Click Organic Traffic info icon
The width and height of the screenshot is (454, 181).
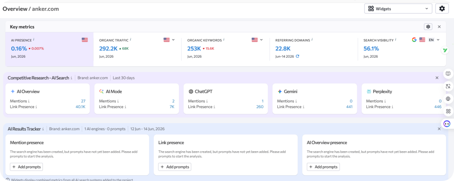pos(131,40)
